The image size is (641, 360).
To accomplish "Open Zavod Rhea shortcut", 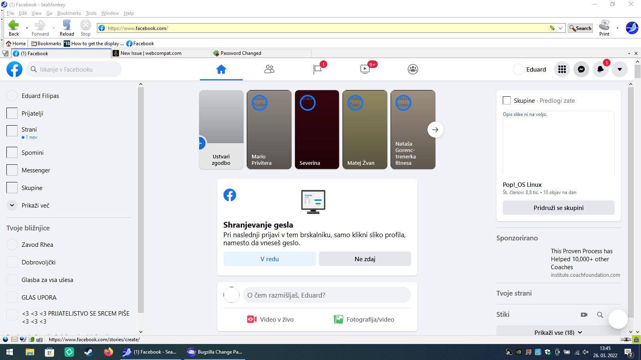I will click(x=69, y=245).
